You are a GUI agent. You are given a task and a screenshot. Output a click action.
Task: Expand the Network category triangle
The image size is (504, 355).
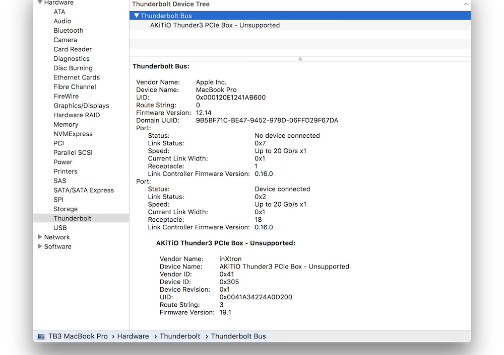40,237
